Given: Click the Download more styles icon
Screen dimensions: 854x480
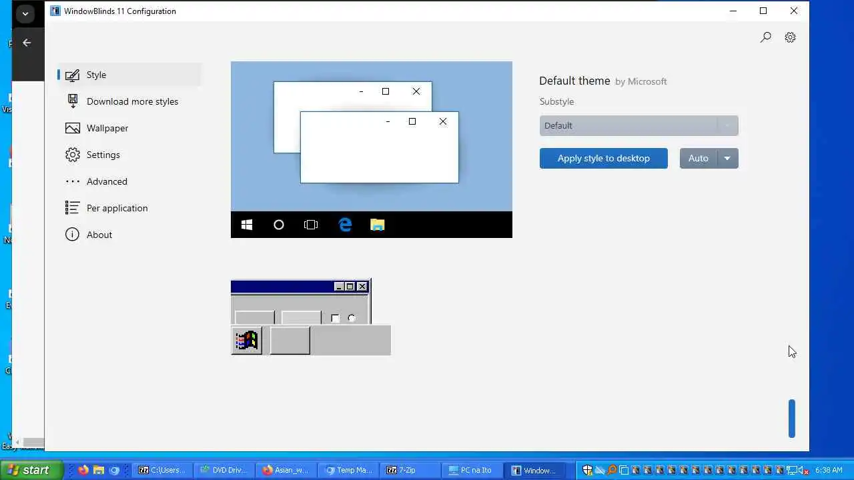Looking at the screenshot, I should pos(72,101).
